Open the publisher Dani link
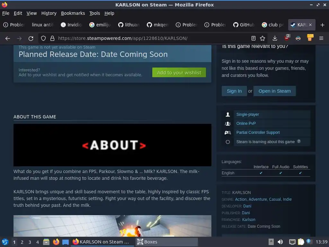Image resolution: width=329 pixels, height=247 pixels. [246, 213]
